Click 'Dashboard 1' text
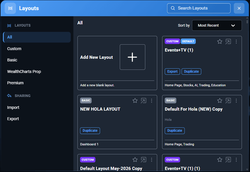This screenshot has height=172, width=250. tap(89, 144)
